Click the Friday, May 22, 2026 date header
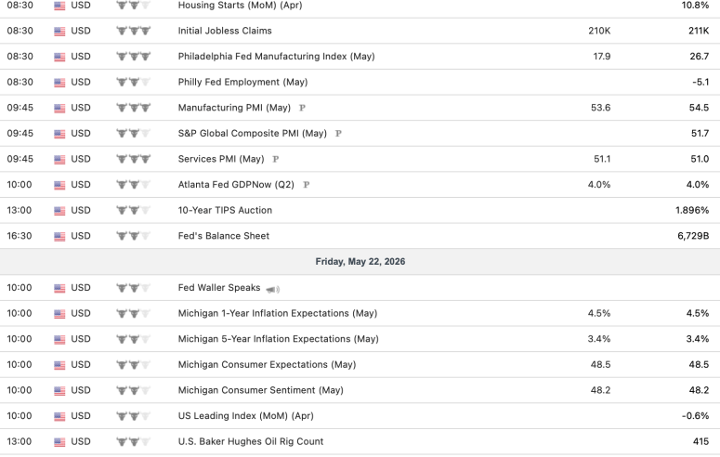 click(x=360, y=262)
